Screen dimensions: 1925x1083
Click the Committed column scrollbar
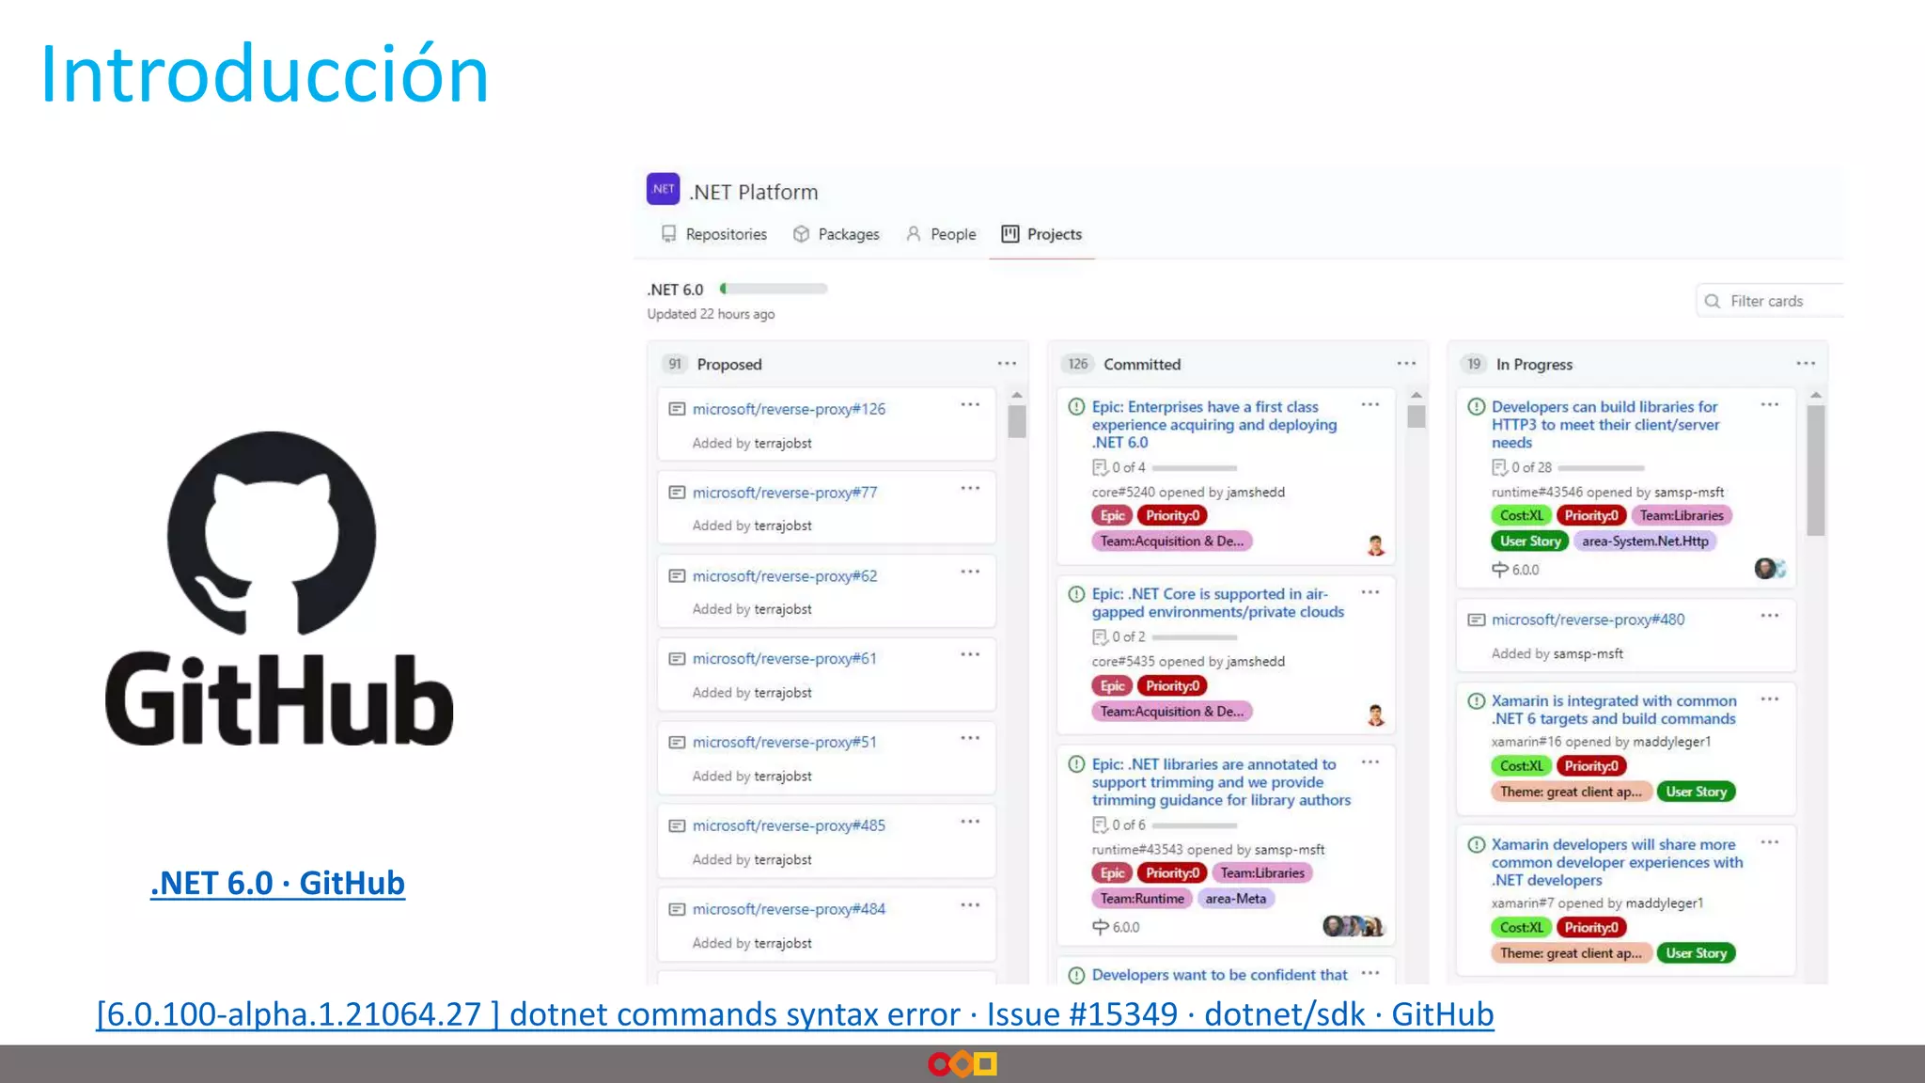[1416, 416]
